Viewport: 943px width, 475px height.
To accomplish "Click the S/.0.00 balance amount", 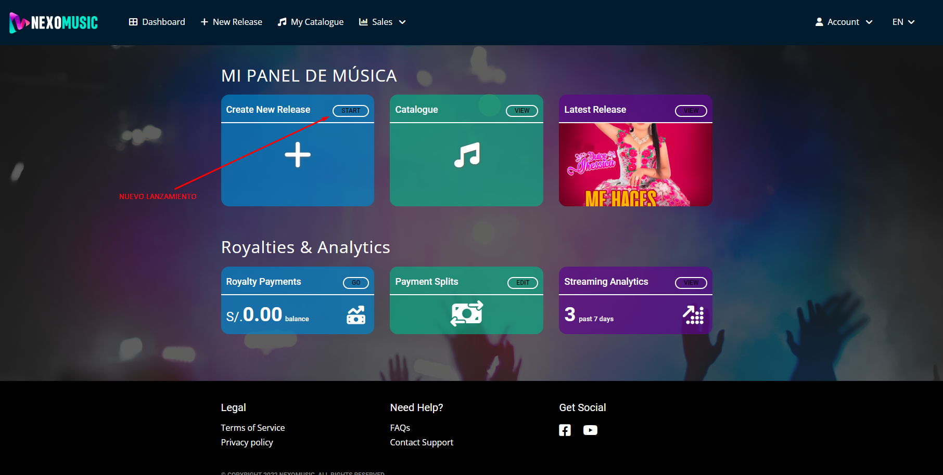I will point(267,315).
